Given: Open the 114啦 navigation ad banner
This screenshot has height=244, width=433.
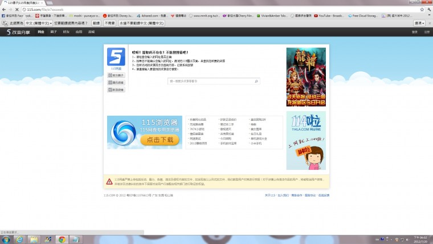Looking at the screenshot, I should coord(306,141).
